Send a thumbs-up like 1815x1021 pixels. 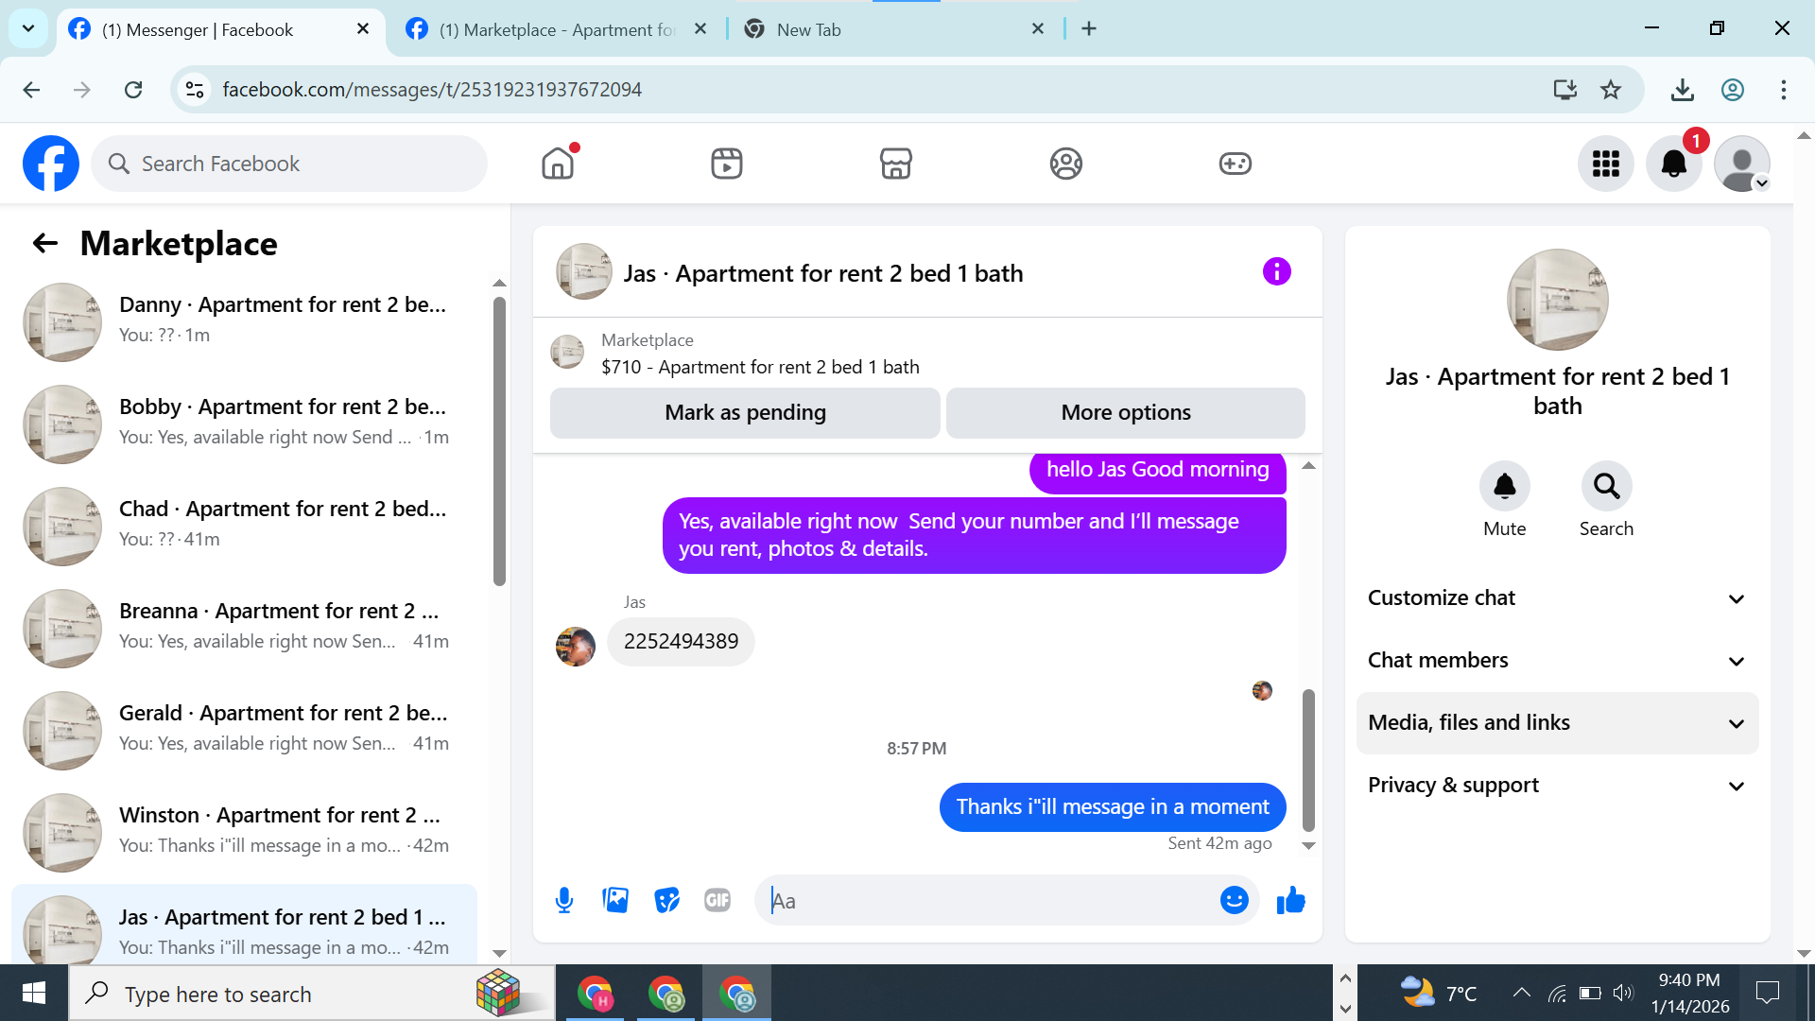[x=1290, y=900]
